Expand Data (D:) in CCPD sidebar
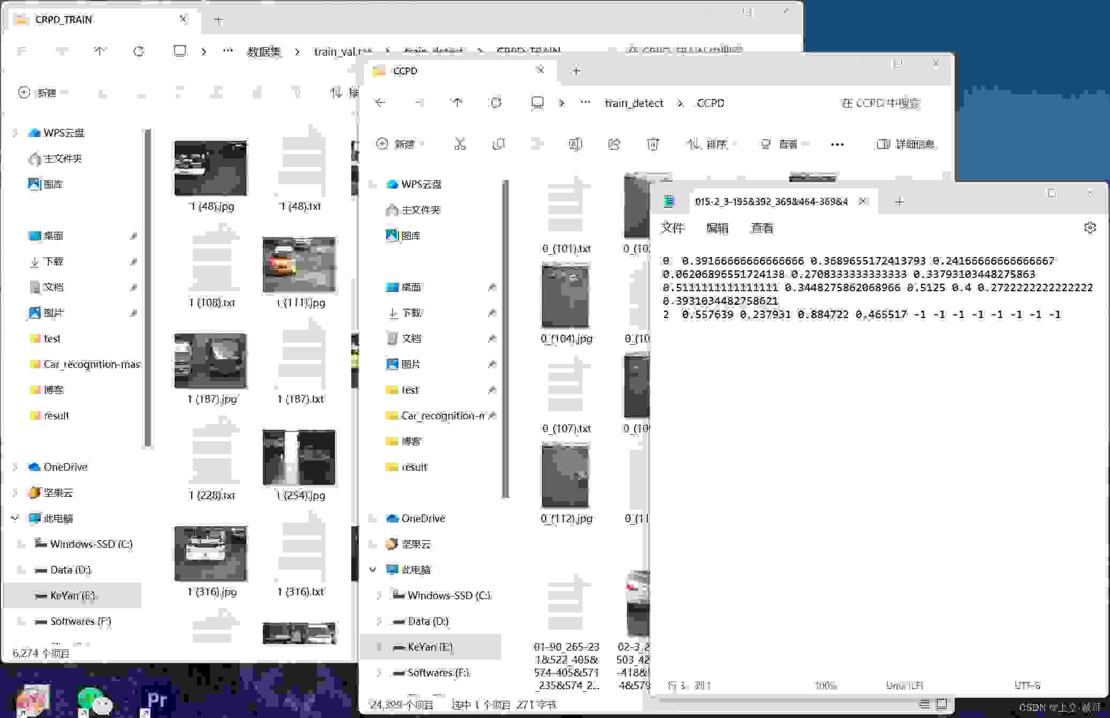This screenshot has width=1110, height=718. (x=379, y=621)
